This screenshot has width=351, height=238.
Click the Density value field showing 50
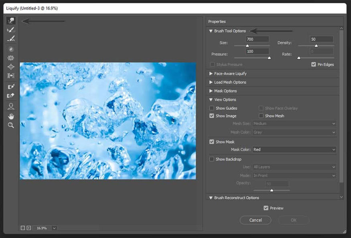point(322,39)
